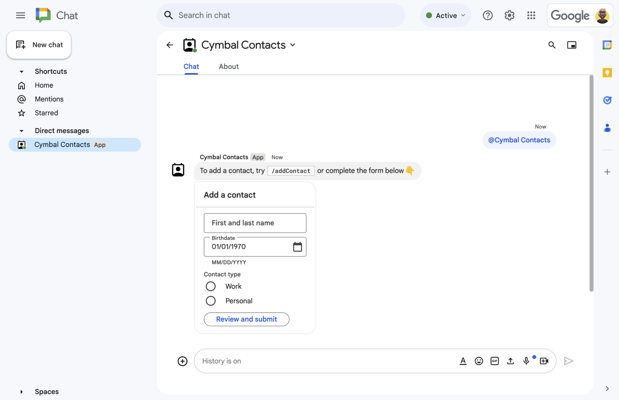Switch to the Chat tab
Screen dimensions: 619x400
191,66
